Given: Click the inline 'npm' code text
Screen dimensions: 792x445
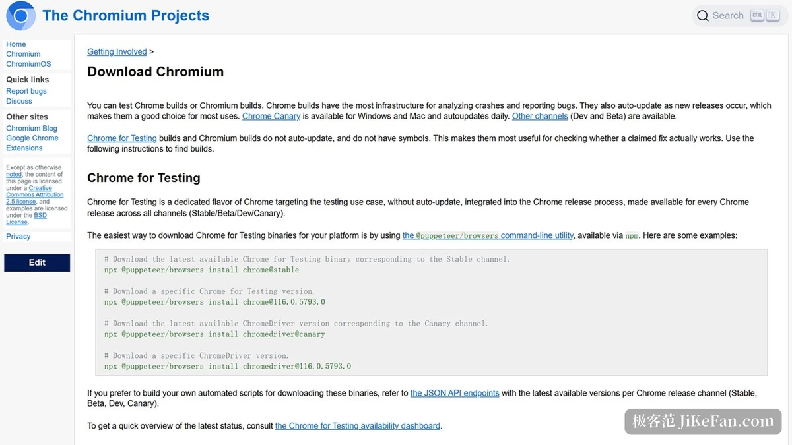Looking at the screenshot, I should tap(632, 235).
